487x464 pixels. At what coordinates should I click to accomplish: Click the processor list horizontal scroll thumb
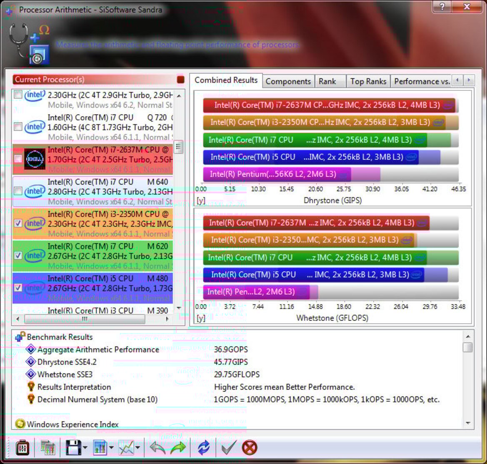point(85,319)
